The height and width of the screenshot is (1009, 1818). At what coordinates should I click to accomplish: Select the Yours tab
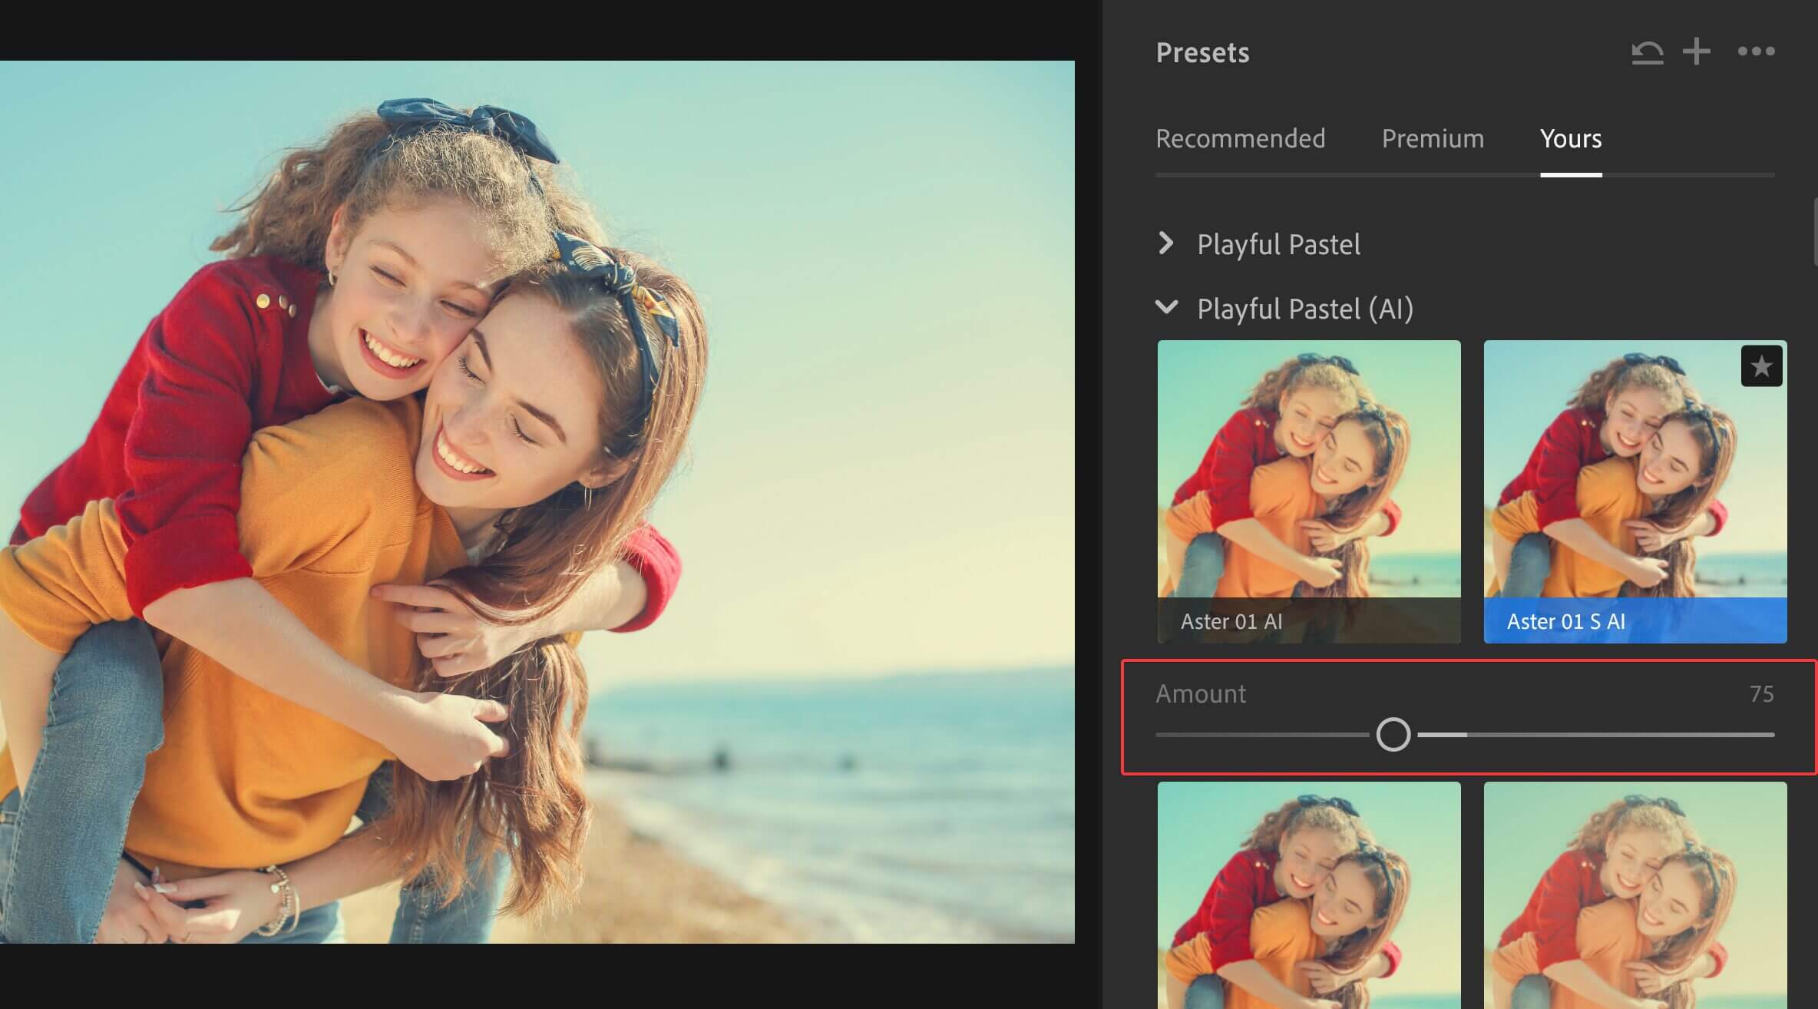(1570, 139)
